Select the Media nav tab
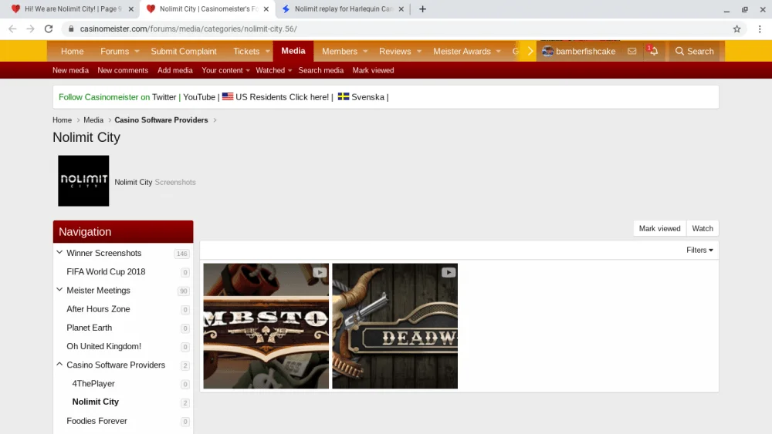The height and width of the screenshot is (434, 772). click(293, 51)
